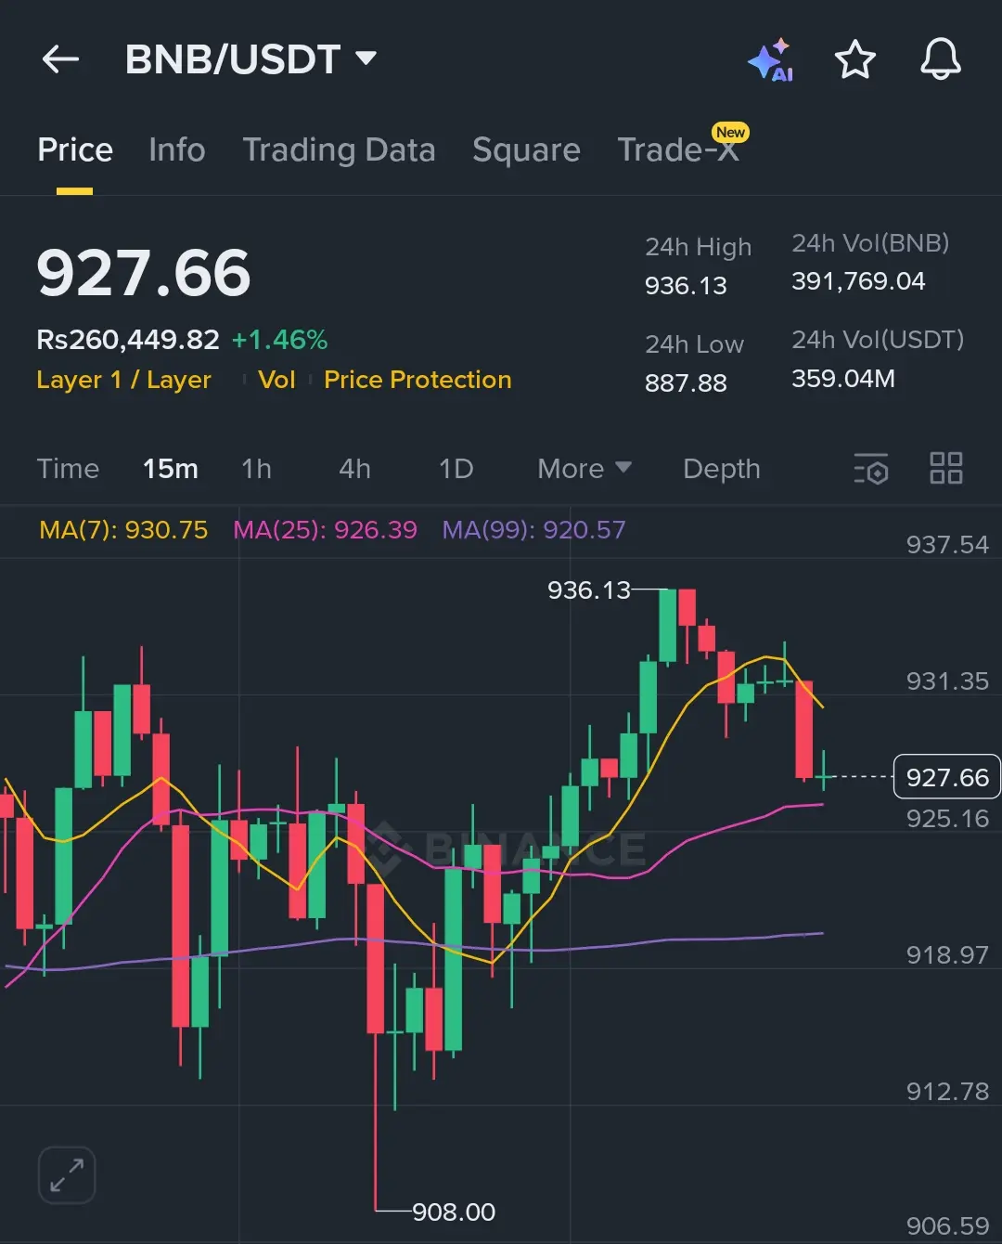Open the AI assistant sparkle icon
Viewport: 1002px width, 1244px height.
point(771,60)
